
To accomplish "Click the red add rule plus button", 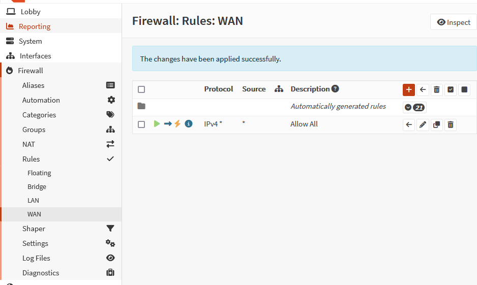I will (409, 90).
